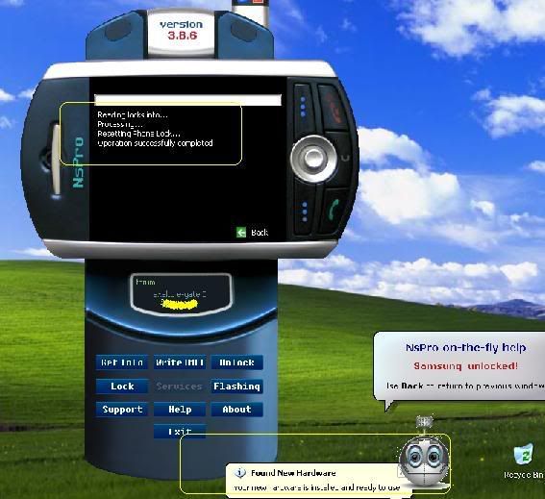Click the upper three-dot soft key
The width and height of the screenshot is (545, 499).
point(303,107)
